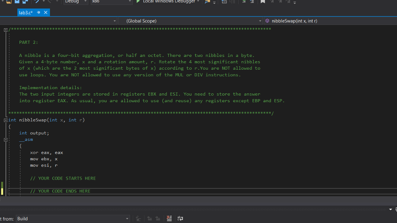The height and width of the screenshot is (223, 397).
Task: Pin the lab3.c document tab
Action: (39, 12)
